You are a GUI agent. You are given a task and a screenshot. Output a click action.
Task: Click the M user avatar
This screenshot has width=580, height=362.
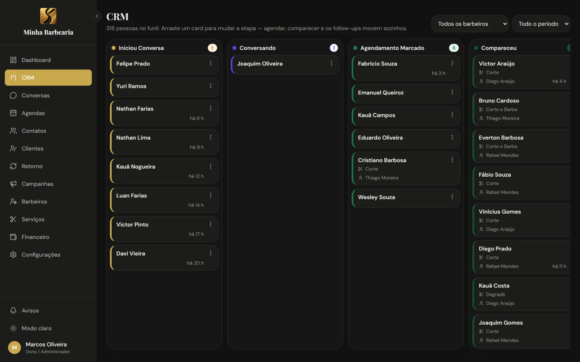point(14,348)
